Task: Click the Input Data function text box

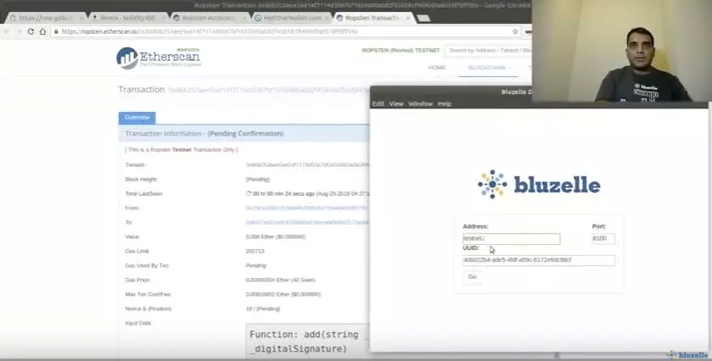Action: (307, 341)
